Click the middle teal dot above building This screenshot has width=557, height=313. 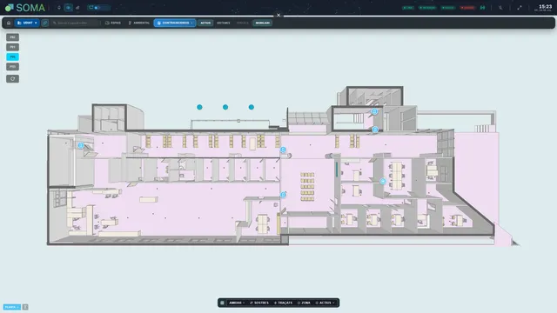pyautogui.click(x=225, y=107)
